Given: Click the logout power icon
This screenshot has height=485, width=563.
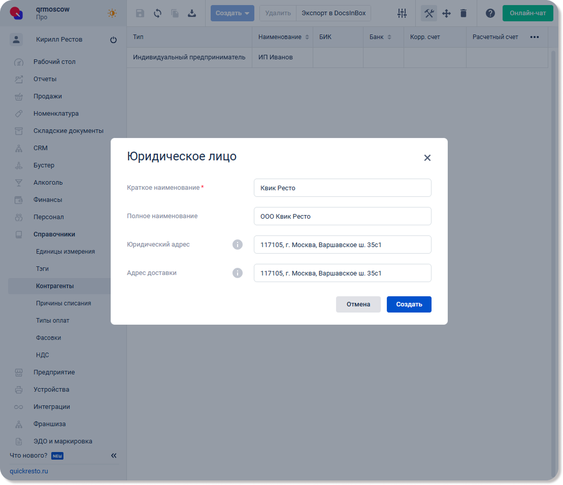Looking at the screenshot, I should coord(113,40).
